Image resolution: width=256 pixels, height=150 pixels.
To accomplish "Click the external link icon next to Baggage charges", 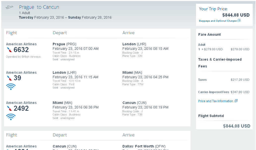I will 239,20.
